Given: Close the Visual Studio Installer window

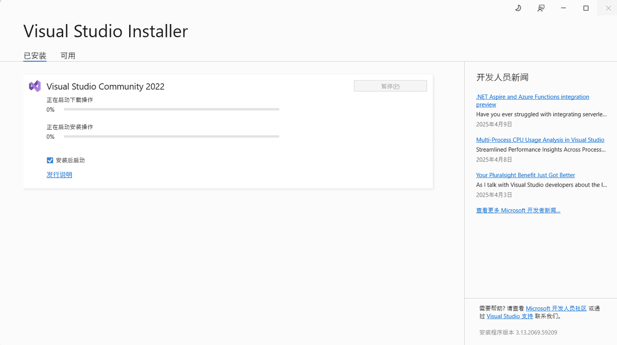Looking at the screenshot, I should 608,8.
